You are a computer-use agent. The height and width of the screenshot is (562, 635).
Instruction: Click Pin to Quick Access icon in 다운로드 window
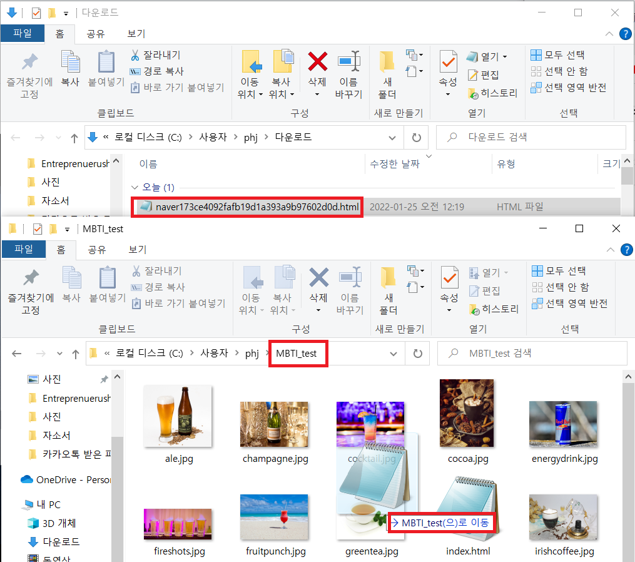click(x=29, y=62)
